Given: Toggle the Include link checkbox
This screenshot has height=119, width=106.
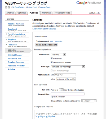Looking at the screenshot, I should click(52, 58).
